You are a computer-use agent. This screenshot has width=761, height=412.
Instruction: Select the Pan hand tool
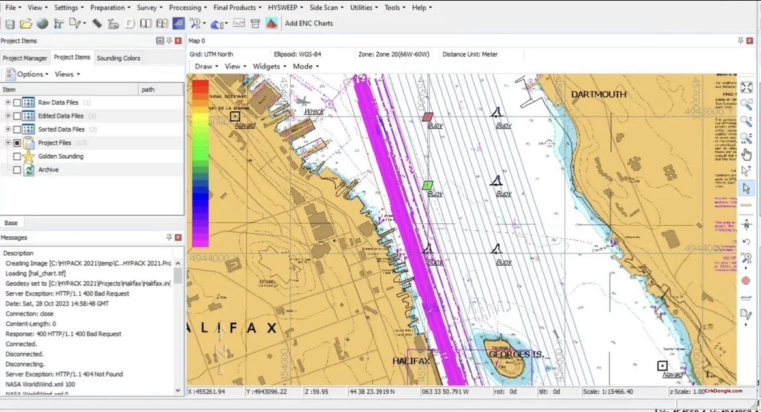coord(747,155)
